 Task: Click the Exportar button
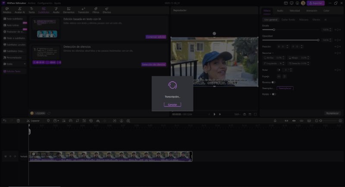(316, 3)
